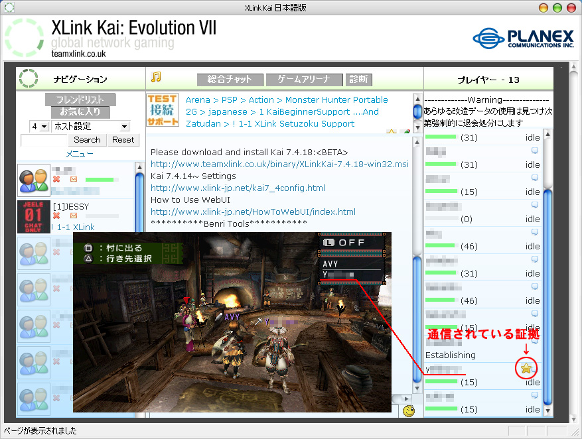Click the scroll-up arrow beside the arena breadcrumb
Viewport: 582px width, 439px height.
[x=417, y=99]
